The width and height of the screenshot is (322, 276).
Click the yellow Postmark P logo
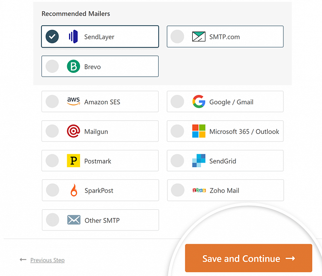coord(73,161)
